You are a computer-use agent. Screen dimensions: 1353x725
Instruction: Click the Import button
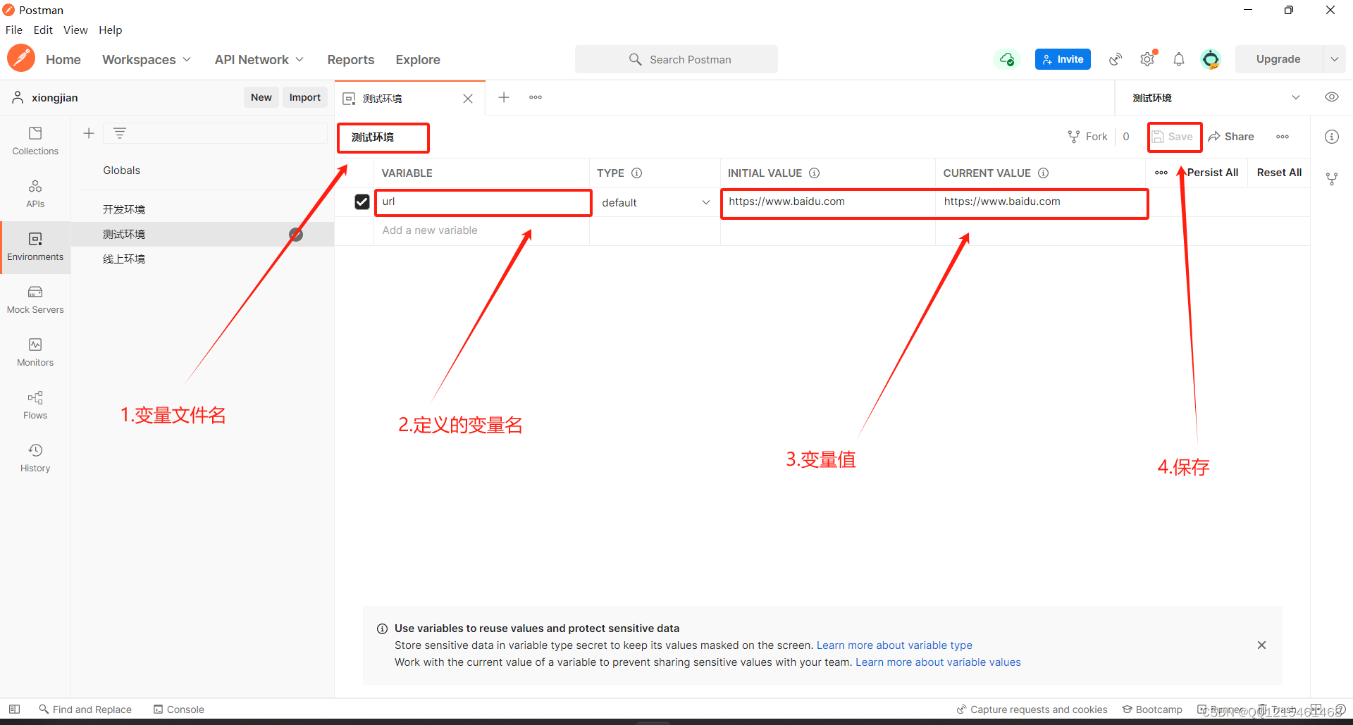305,97
